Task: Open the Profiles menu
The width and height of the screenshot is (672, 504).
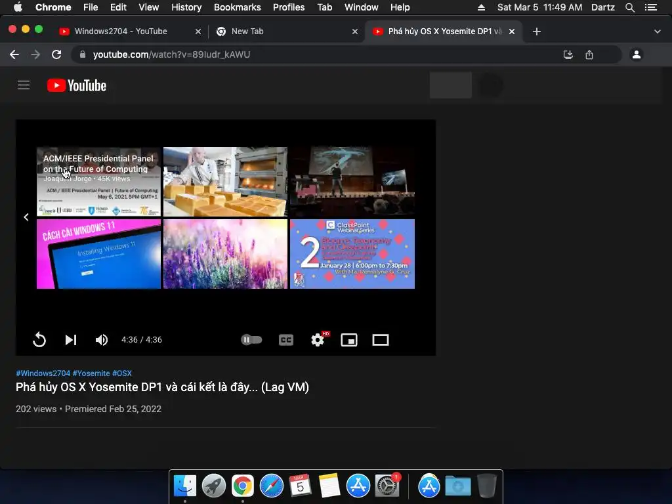Action: point(289,7)
